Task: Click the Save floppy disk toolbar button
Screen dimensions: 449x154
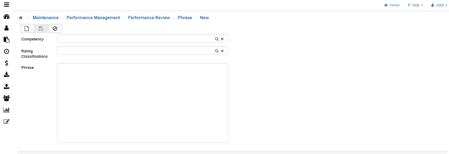Action: pos(41,29)
